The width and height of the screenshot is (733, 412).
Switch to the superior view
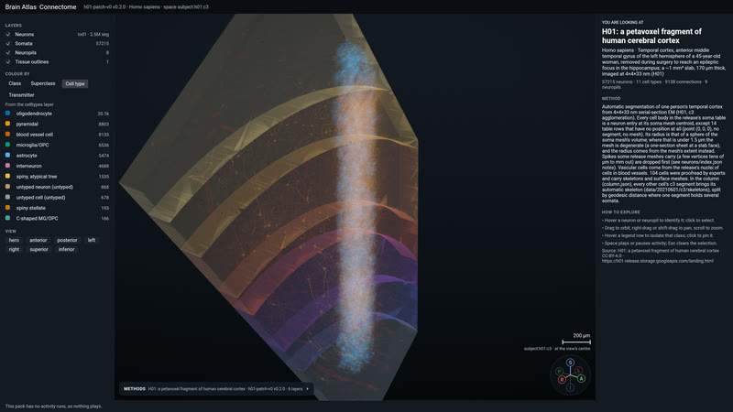pos(39,249)
